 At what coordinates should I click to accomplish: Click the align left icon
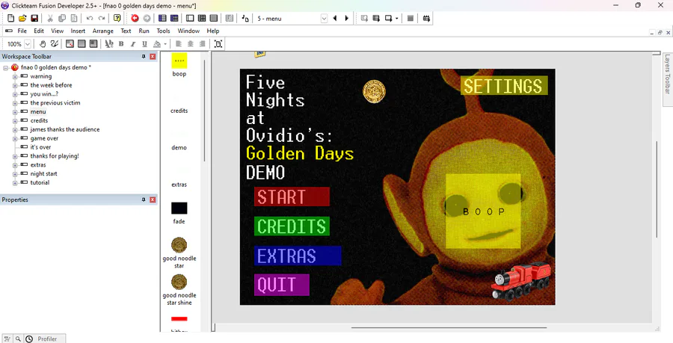coord(179,44)
